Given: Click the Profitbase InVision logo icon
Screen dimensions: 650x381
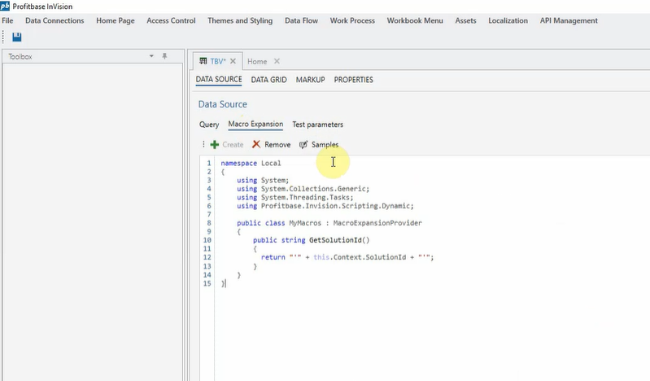Looking at the screenshot, I should click(6, 6).
